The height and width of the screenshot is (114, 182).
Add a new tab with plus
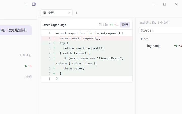[x=76, y=13]
